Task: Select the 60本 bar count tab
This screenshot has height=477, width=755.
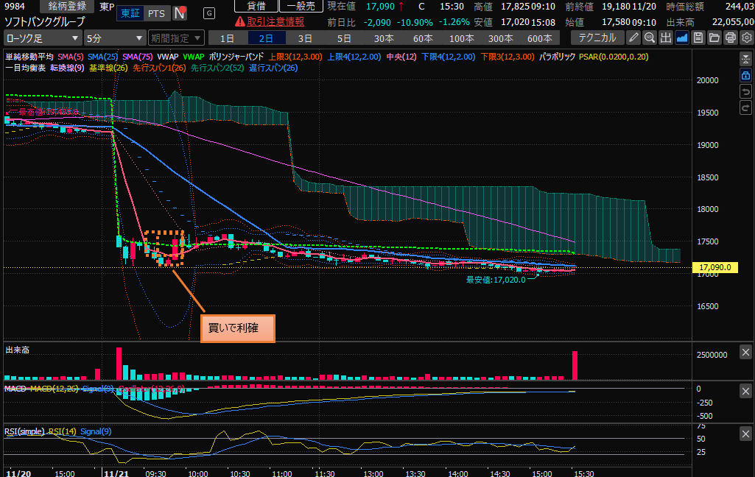Action: [423, 38]
